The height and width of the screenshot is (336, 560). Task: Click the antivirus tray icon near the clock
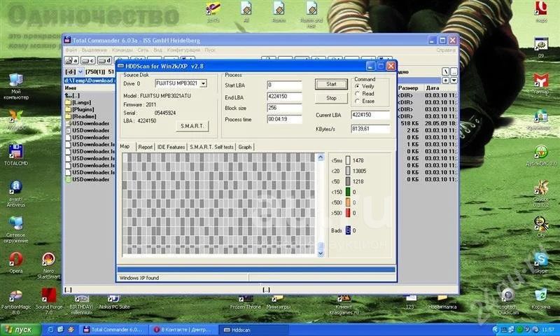tap(535, 329)
